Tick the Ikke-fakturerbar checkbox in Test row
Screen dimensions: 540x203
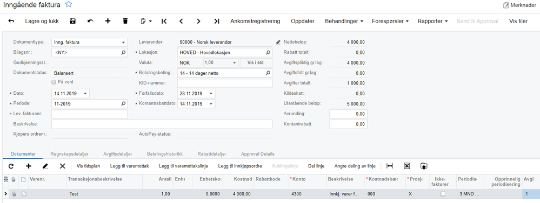[x=443, y=194]
